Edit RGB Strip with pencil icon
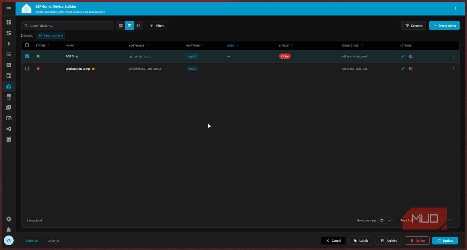467x250 pixels. click(x=403, y=56)
